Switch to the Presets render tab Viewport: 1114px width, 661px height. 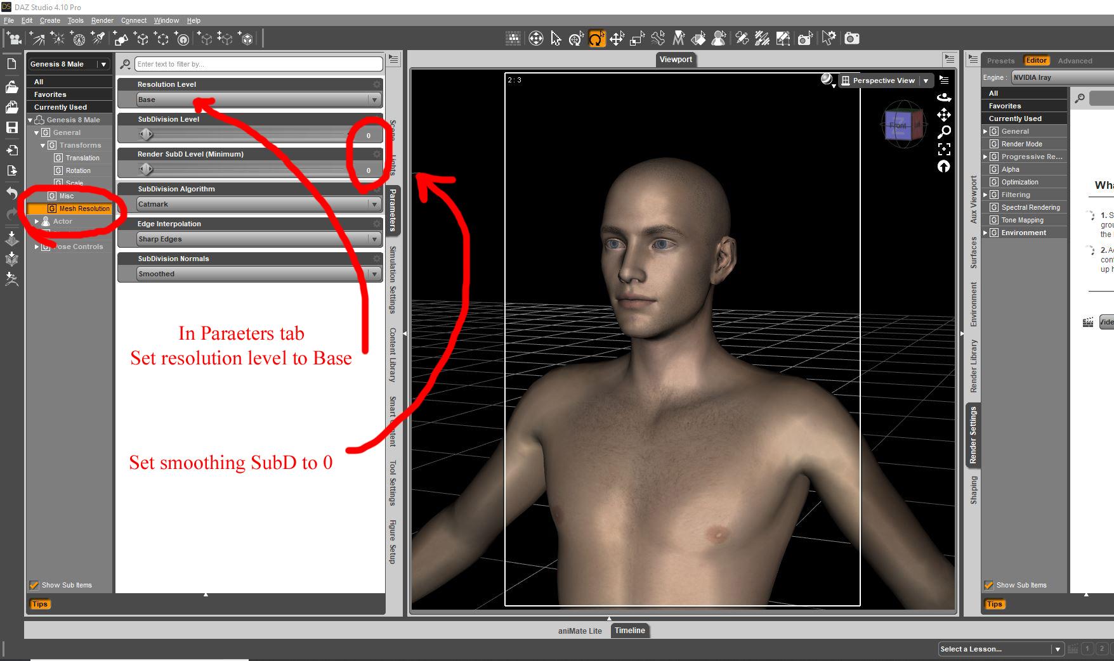(1000, 61)
